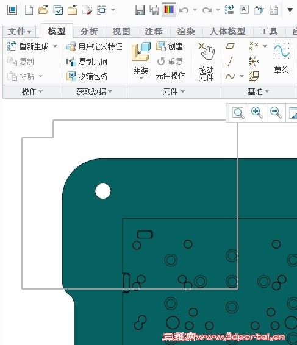Click 复制几何

coord(87,62)
